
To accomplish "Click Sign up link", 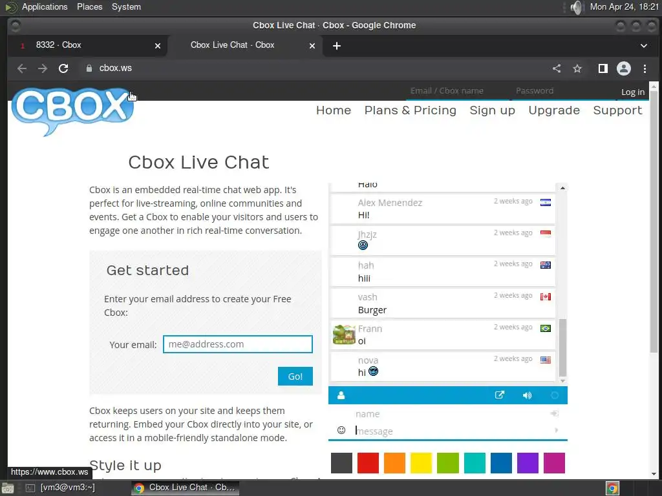I will 492,110.
